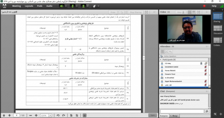Go to next page with down arrow
The width and height of the screenshot is (224, 118).
pyautogui.click(x=10, y=115)
